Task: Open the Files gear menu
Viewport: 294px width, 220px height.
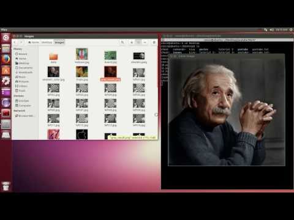Action: coord(154,42)
